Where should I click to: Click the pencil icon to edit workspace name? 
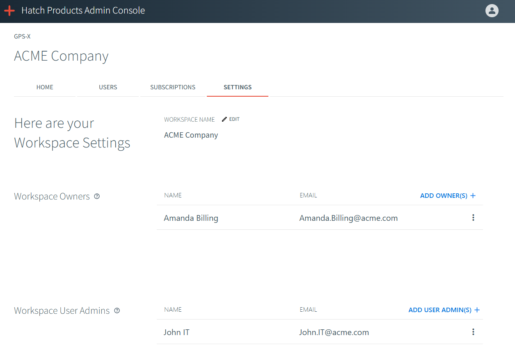[224, 119]
